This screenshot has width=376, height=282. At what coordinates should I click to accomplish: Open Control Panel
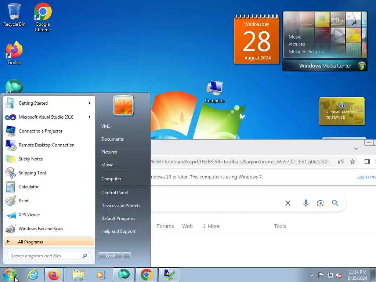pyautogui.click(x=115, y=193)
